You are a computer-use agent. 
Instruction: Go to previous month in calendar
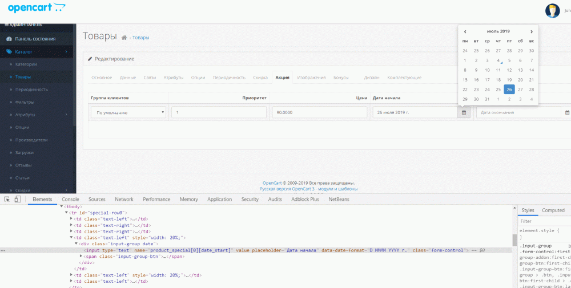(465, 31)
